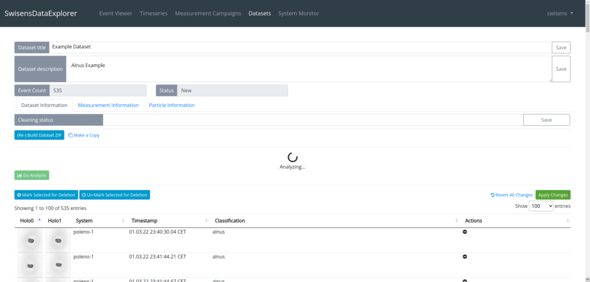
Task: Click Revert All Changes link
Action: coord(511,195)
